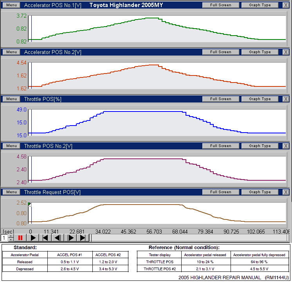This screenshot has width=292, height=282.
Task: Close the Throttle POS No.2 graph panel
Action: (x=286, y=146)
